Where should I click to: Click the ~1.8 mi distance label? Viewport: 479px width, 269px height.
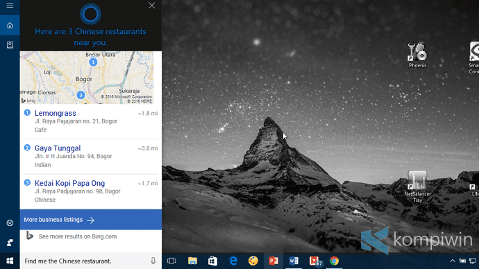(x=148, y=114)
